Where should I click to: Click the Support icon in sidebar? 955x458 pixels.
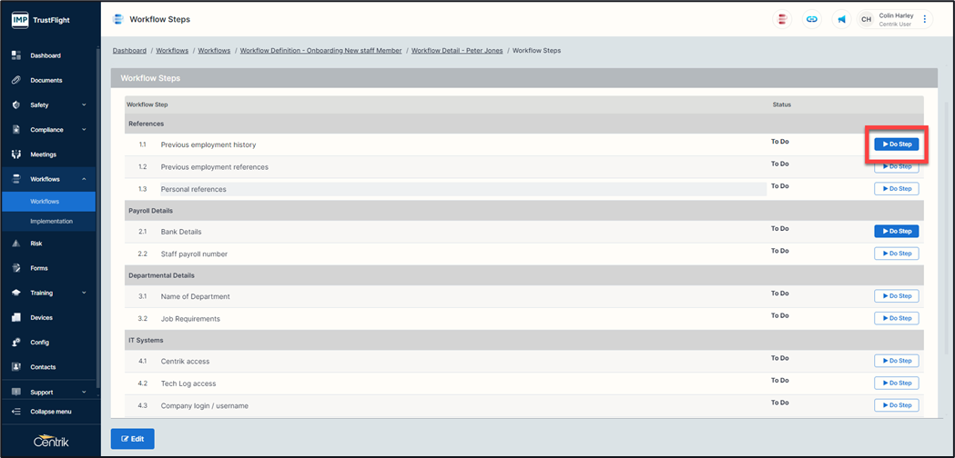(16, 393)
